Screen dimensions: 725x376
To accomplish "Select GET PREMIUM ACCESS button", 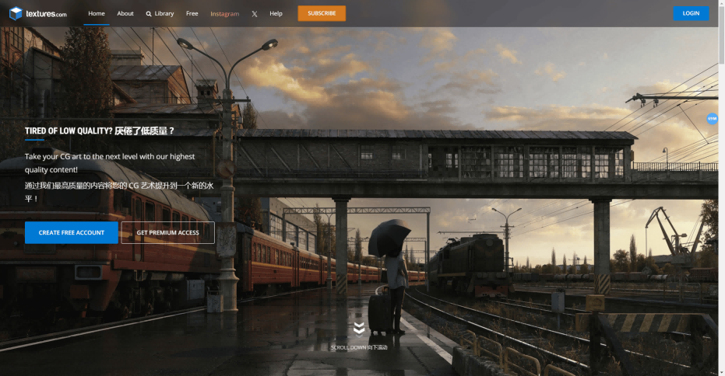I will point(167,232).
